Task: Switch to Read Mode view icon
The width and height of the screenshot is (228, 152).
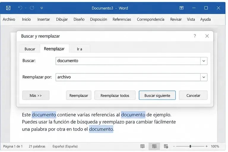Action: point(142,146)
